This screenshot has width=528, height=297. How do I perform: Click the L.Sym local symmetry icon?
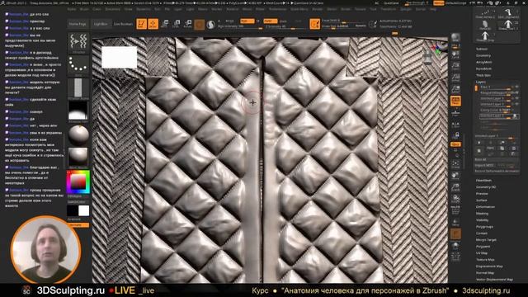(455, 125)
